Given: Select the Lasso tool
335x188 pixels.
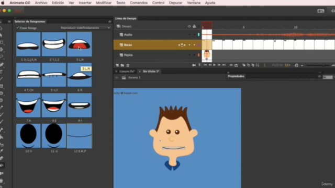Looking at the screenshot, I should coord(1,57).
